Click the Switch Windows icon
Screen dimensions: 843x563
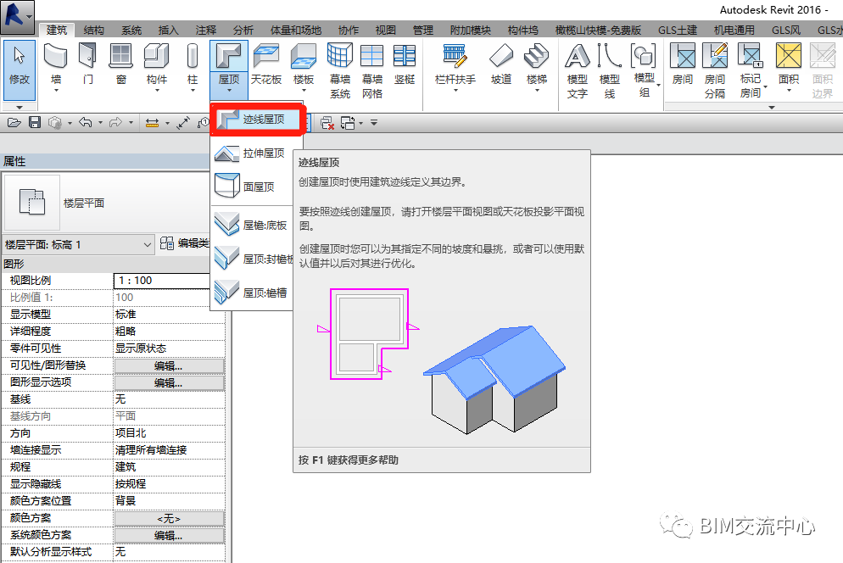pyautogui.click(x=349, y=123)
